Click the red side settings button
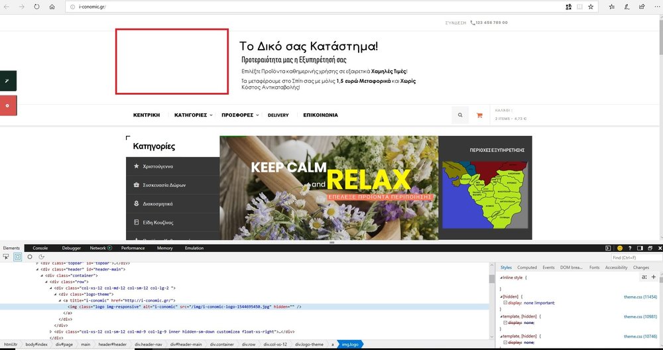663x350 pixels. pyautogui.click(x=8, y=105)
